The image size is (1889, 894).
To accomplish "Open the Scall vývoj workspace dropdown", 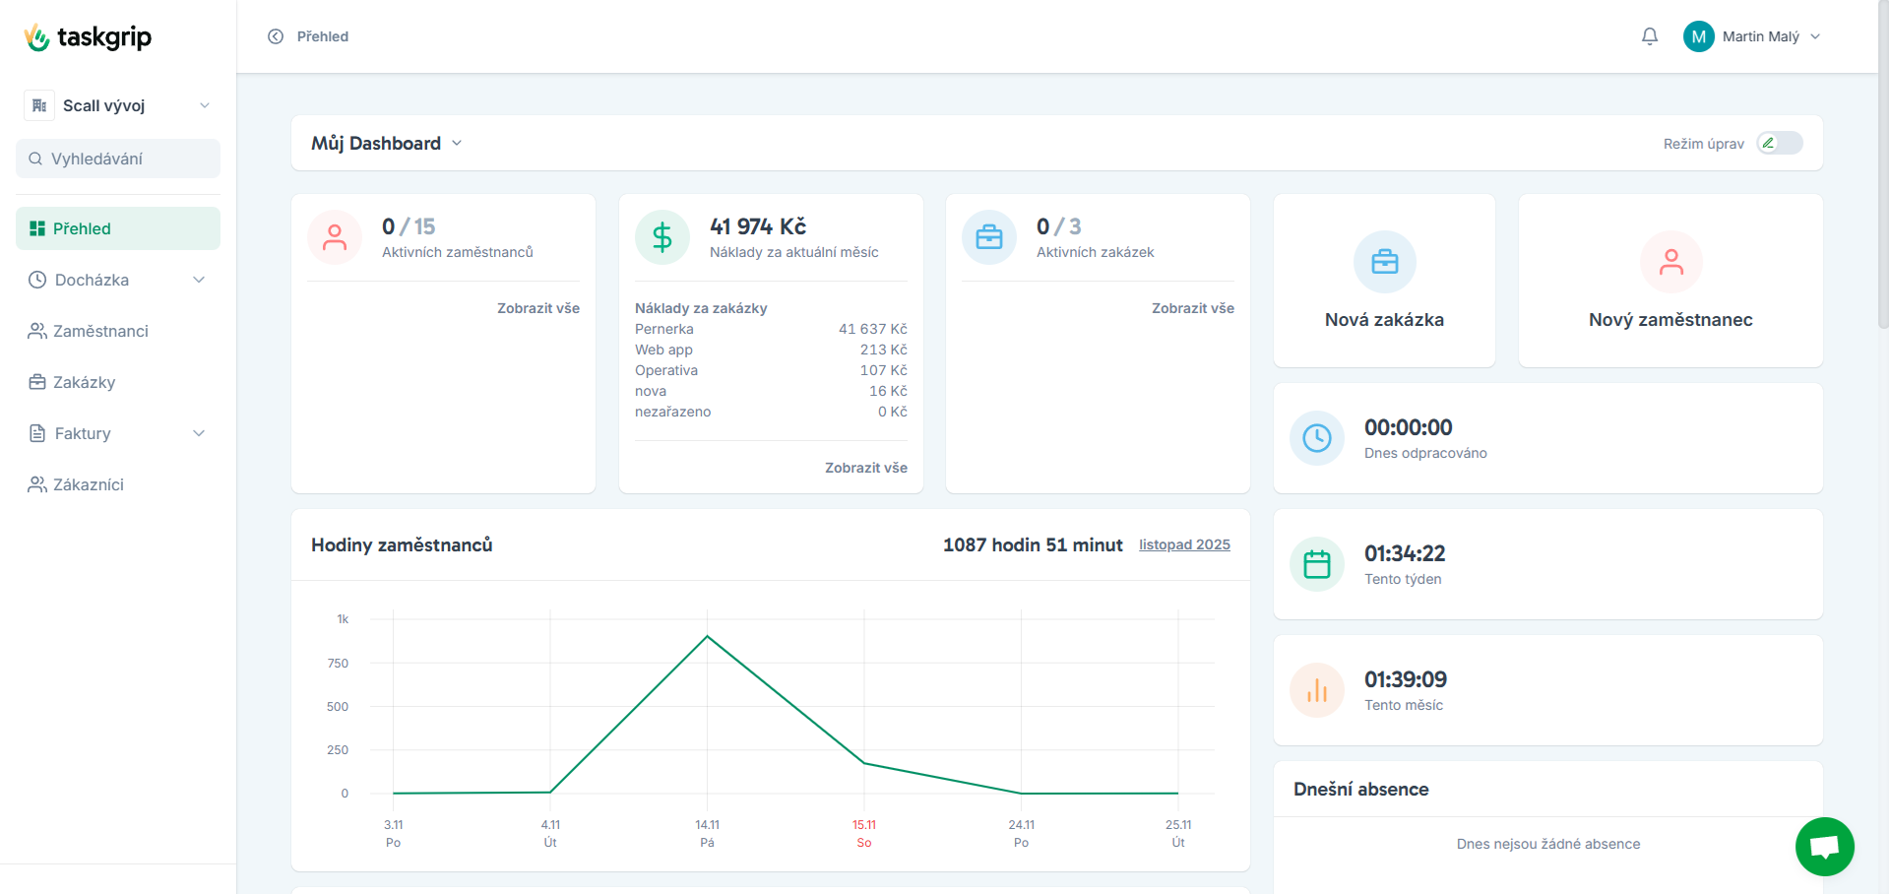I will (118, 105).
